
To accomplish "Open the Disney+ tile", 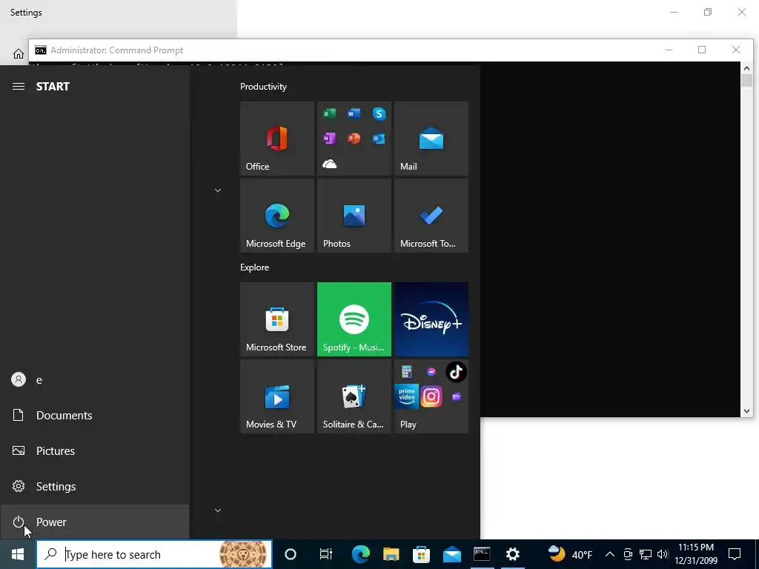I will point(431,319).
